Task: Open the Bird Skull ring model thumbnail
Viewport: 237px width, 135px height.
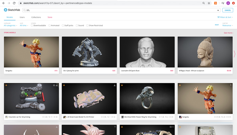Action: tap(147, 99)
